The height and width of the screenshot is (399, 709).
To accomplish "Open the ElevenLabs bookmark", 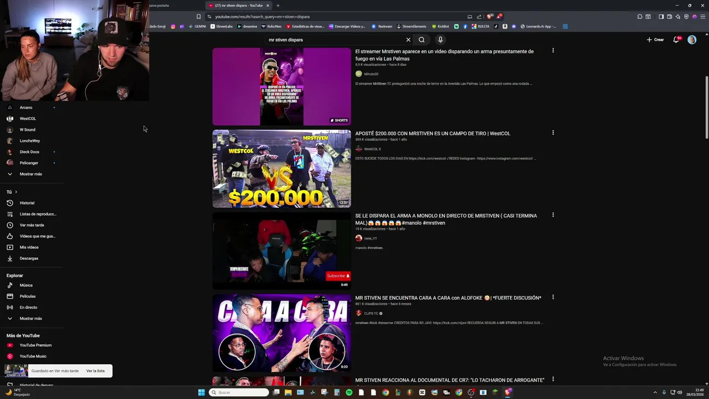I will pos(222,26).
